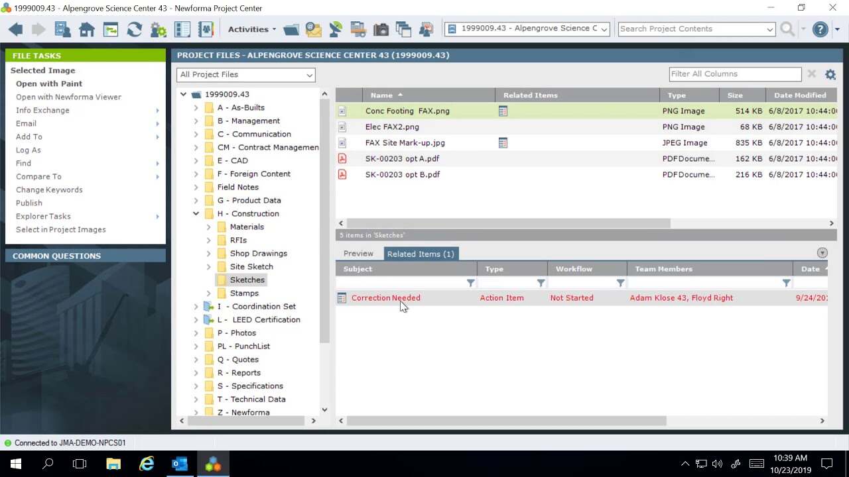Screen dimensions: 849x477
Task: Go to the project home icon
Action: pos(87,29)
